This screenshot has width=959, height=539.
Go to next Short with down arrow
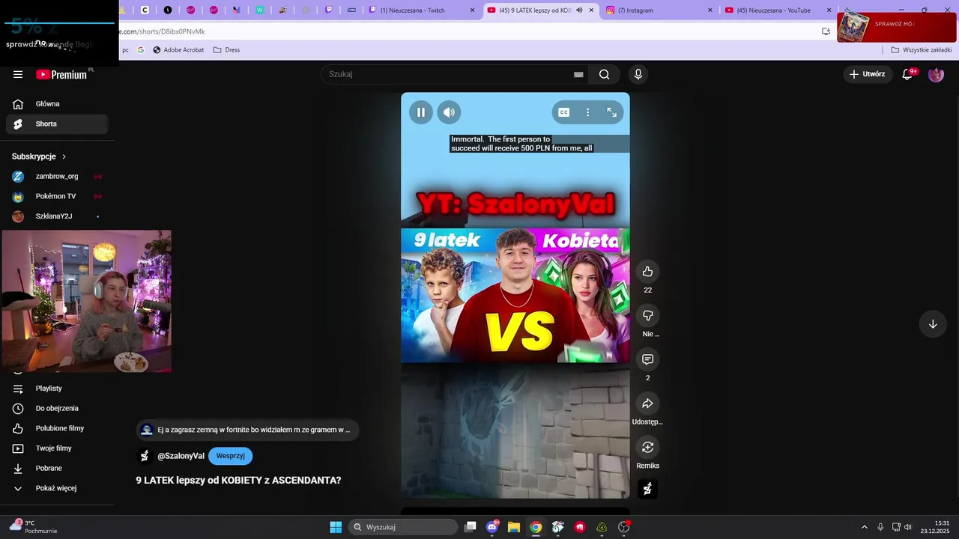click(x=933, y=324)
